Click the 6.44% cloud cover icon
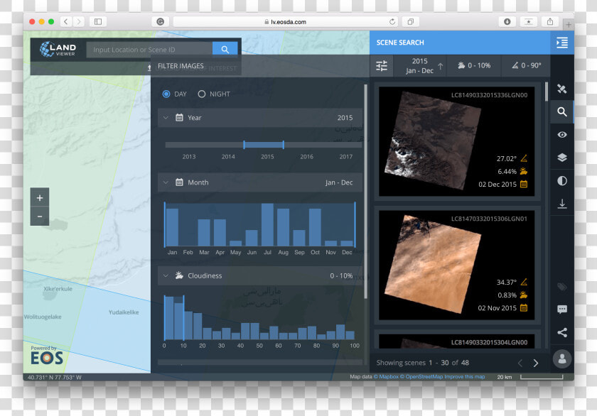Screen dimensions: 597x416 524,171
